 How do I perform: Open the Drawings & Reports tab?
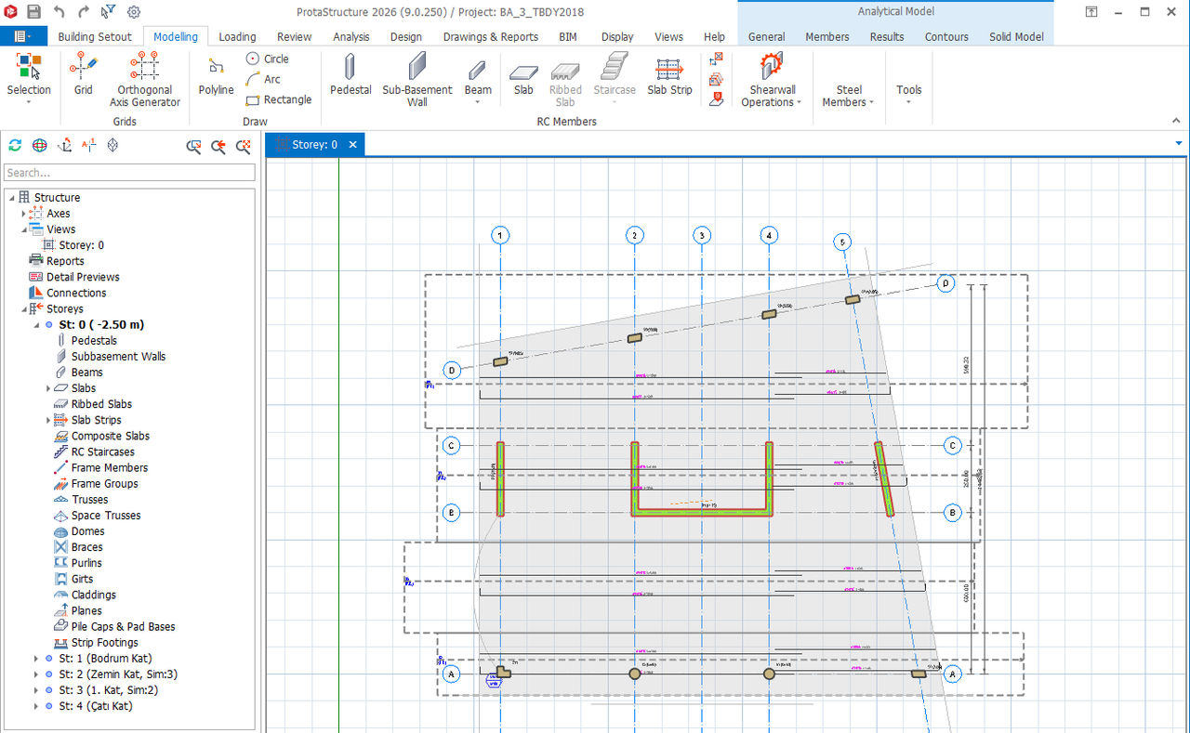[x=490, y=37]
